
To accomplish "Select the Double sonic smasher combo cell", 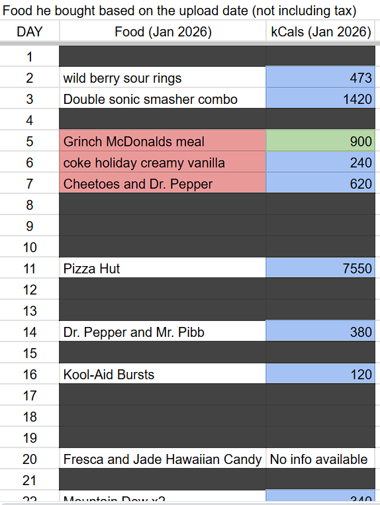I will point(163,99).
